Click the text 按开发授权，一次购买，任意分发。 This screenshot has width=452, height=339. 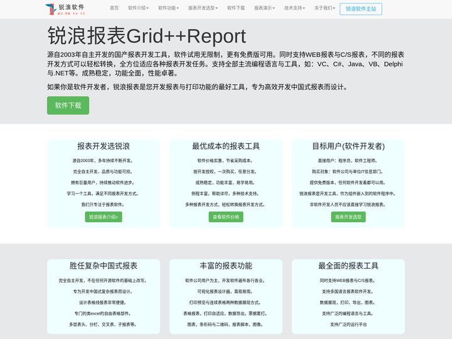click(226, 172)
